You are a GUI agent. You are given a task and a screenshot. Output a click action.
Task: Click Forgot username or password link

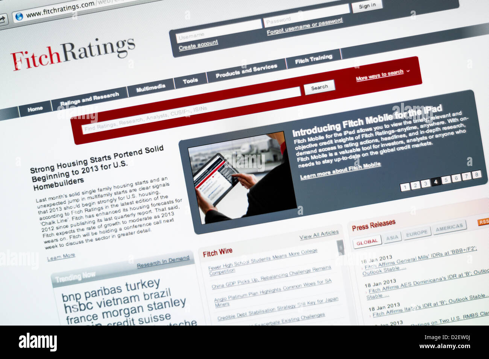pyautogui.click(x=305, y=26)
